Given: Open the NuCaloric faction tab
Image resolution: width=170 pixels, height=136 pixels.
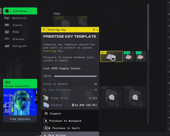Looking at the screenshot, I should [20, 18].
